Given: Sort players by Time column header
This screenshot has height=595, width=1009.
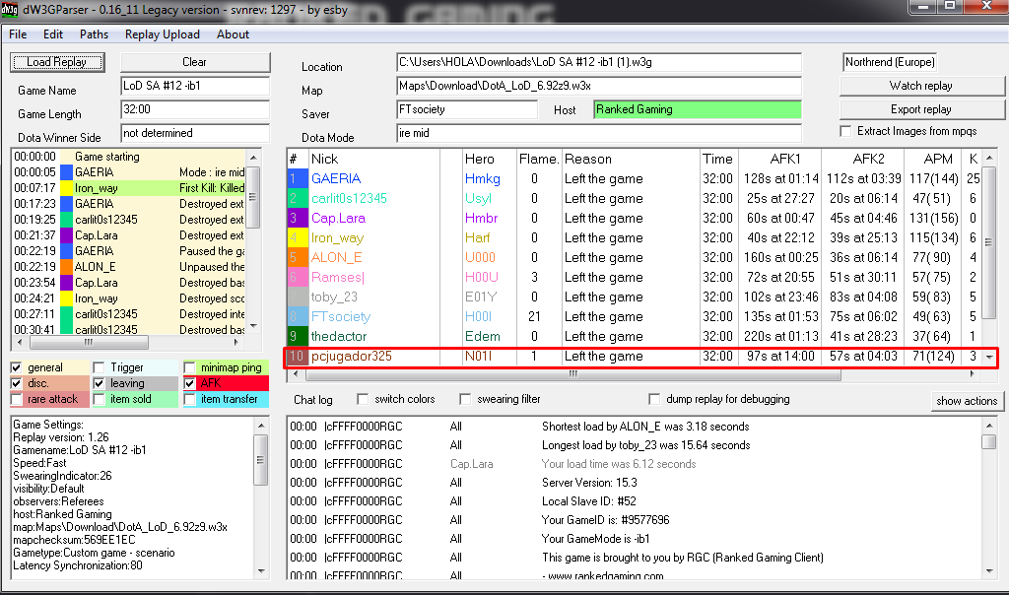Looking at the screenshot, I should pos(718,159).
